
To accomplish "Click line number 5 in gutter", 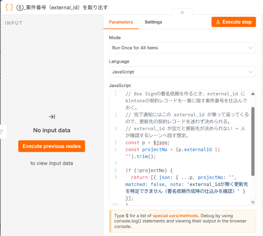I will (x=116, y=142).
